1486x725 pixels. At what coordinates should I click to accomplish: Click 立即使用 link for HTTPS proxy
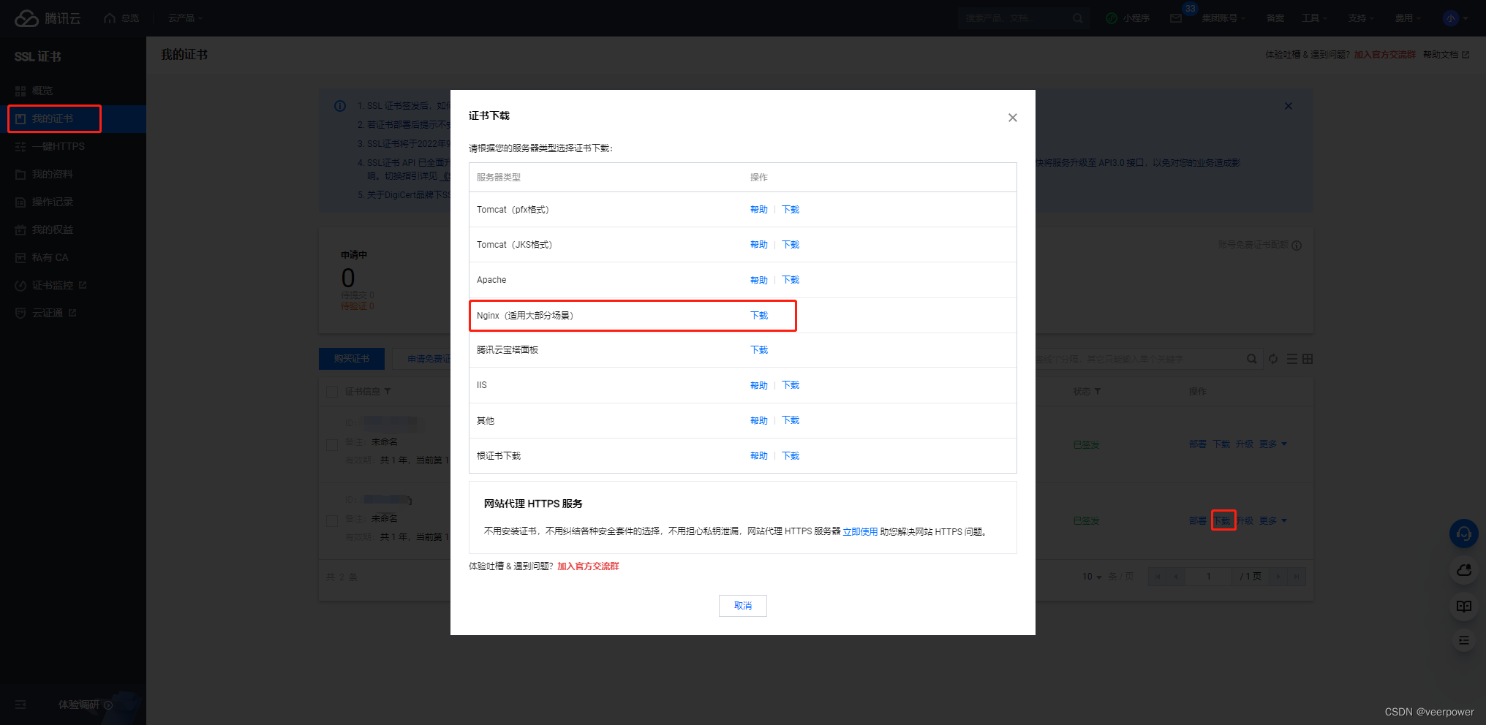click(x=860, y=532)
